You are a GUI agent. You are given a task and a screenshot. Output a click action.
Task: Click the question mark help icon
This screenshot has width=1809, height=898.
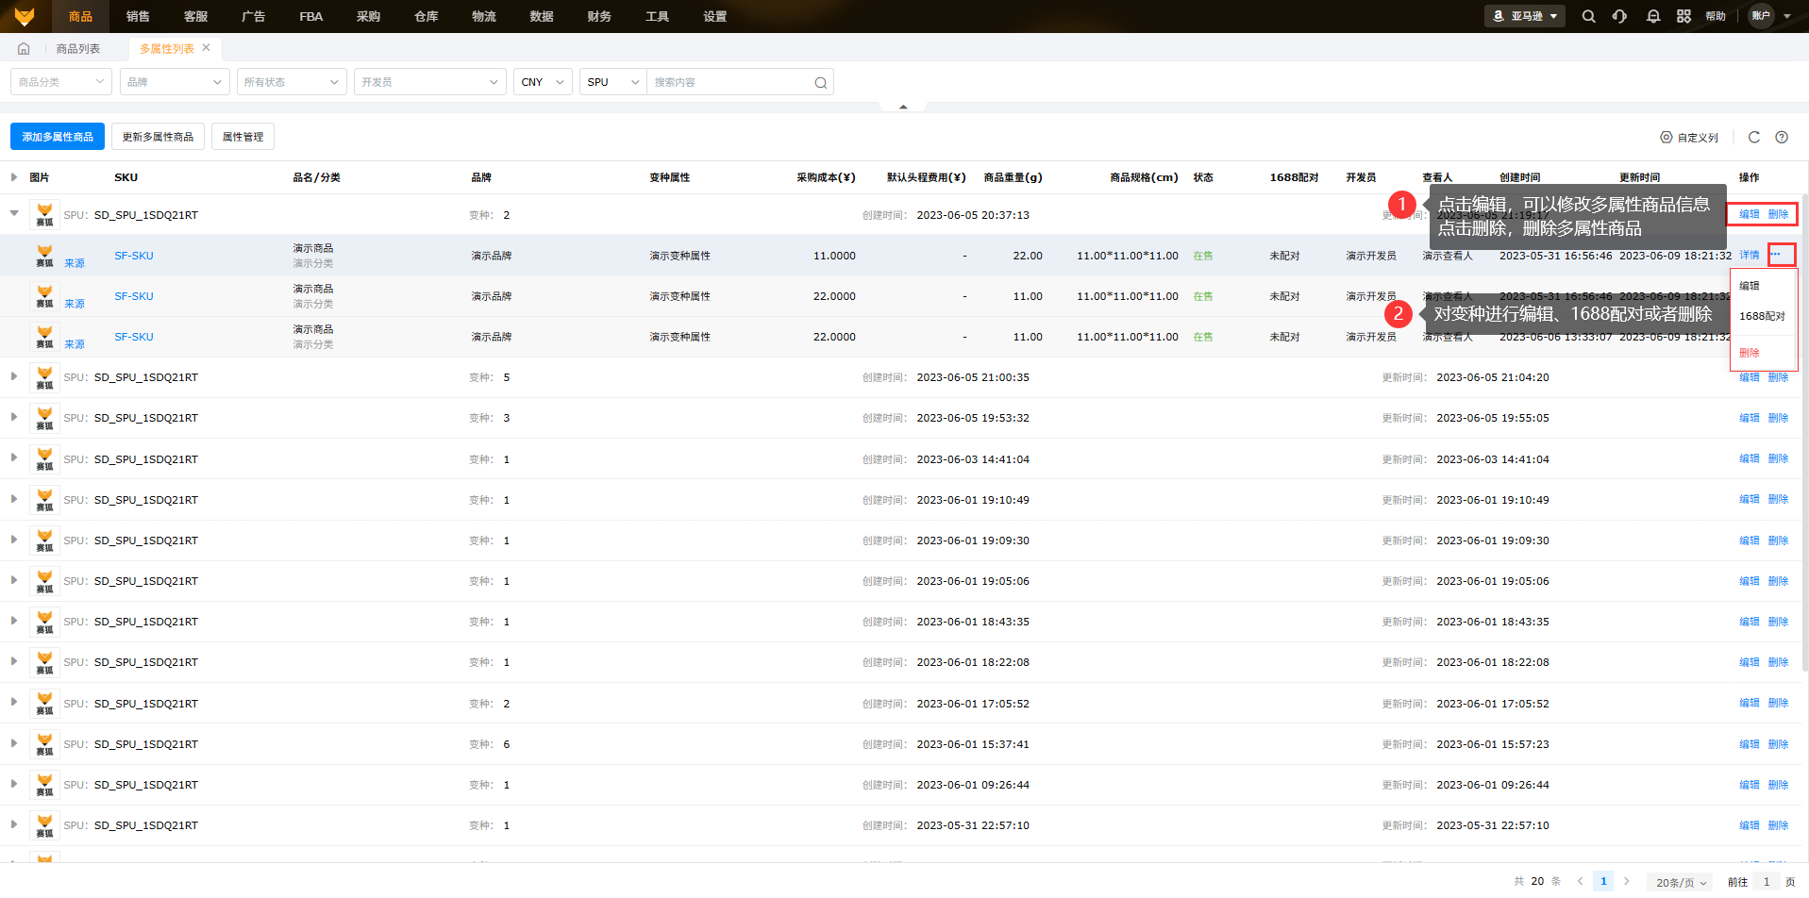[1781, 137]
